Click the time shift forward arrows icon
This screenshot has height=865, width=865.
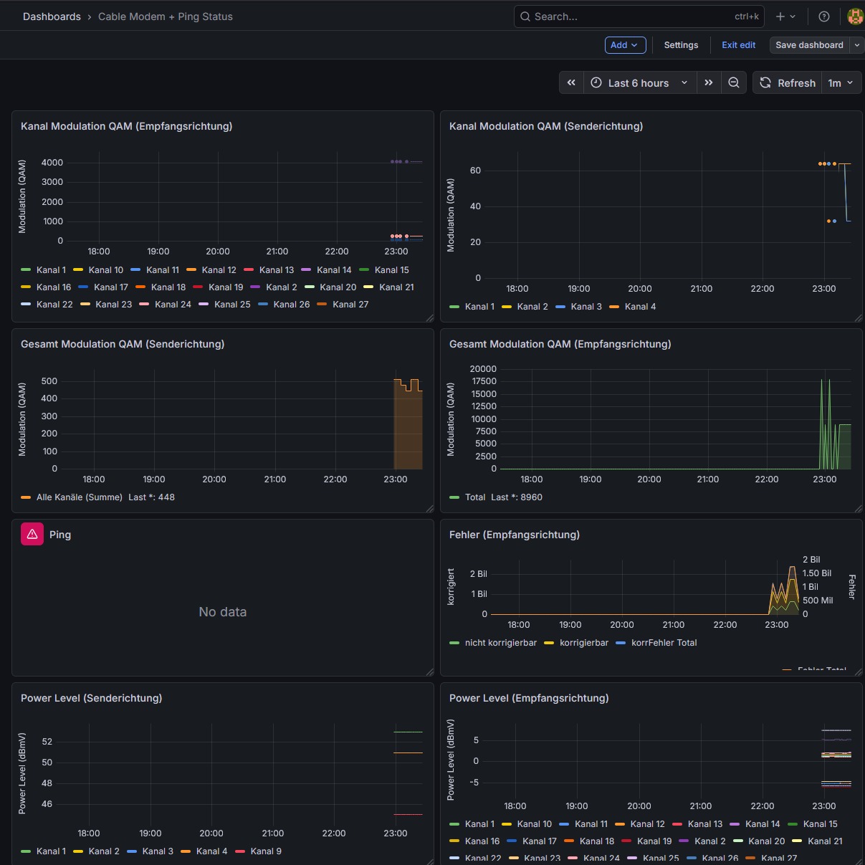click(x=709, y=82)
